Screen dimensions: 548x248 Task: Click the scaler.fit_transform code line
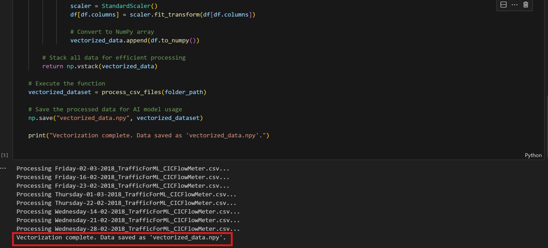point(162,15)
